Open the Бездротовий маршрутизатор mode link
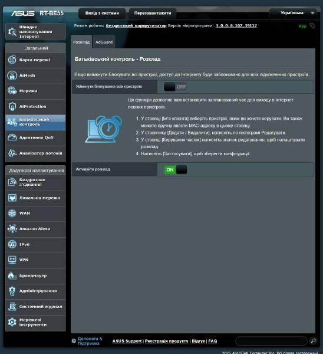This screenshot has width=323, height=354. tap(136, 26)
